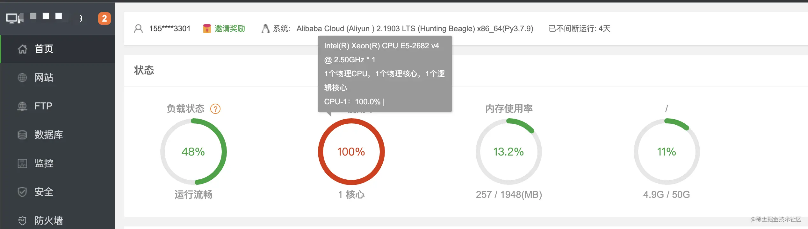Click the user avatar icon beside 155****3301
This screenshot has height=229, width=808.
(x=138, y=29)
